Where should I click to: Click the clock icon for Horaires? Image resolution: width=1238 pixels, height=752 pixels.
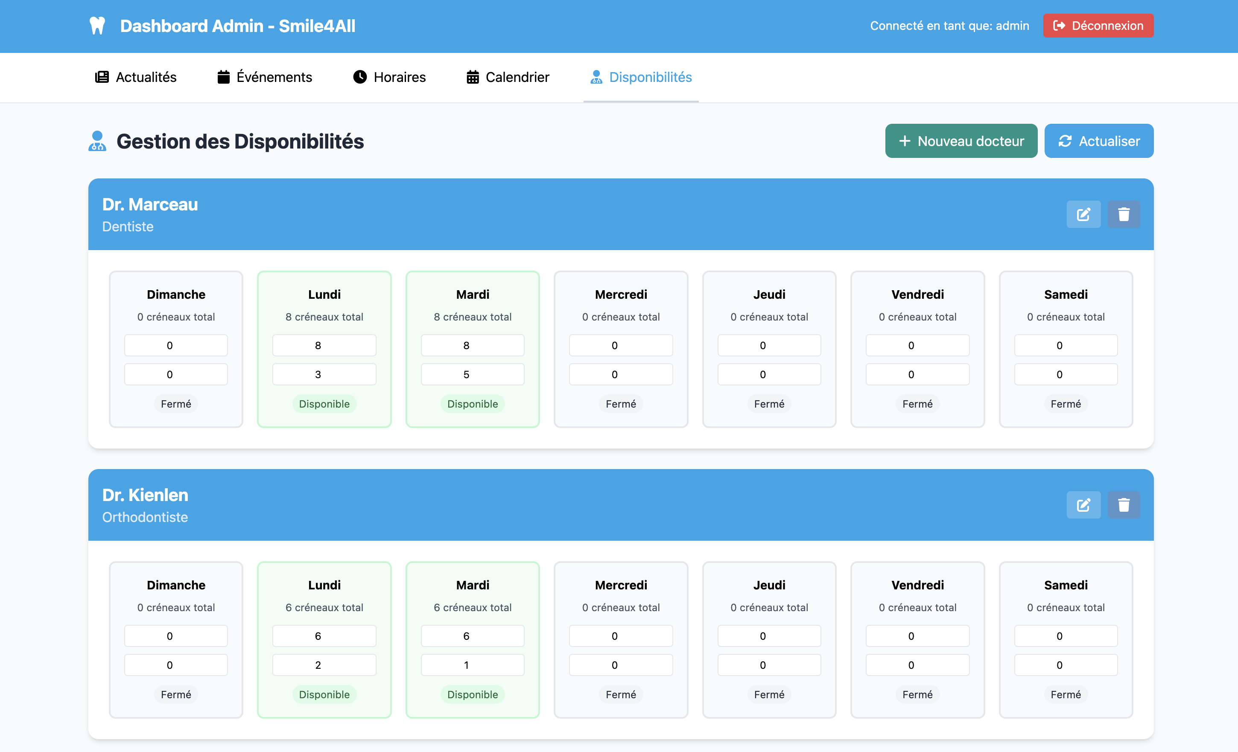click(x=360, y=77)
